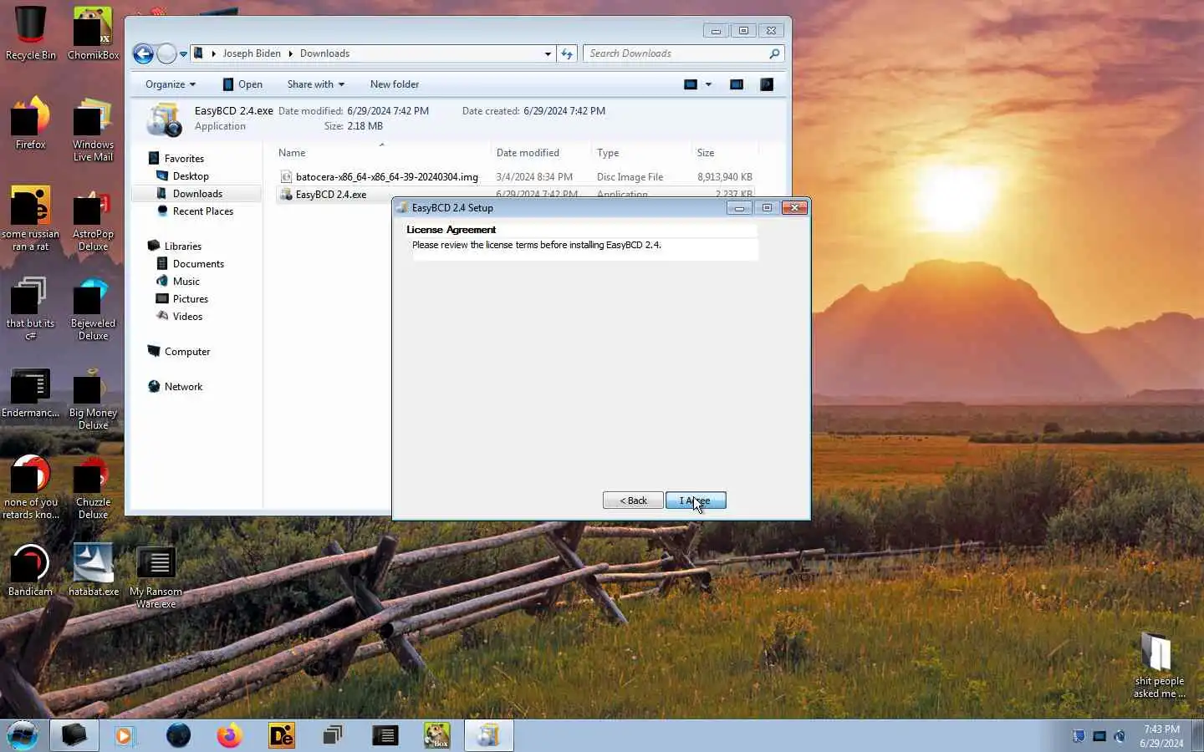
Task: Click the Explorer Help icon
Action: pyautogui.click(x=767, y=84)
